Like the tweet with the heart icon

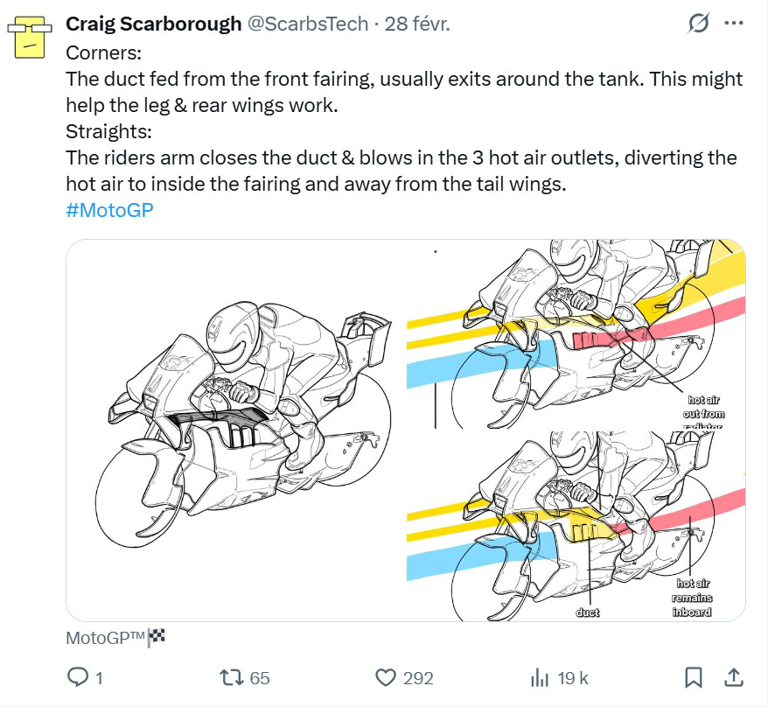click(386, 677)
